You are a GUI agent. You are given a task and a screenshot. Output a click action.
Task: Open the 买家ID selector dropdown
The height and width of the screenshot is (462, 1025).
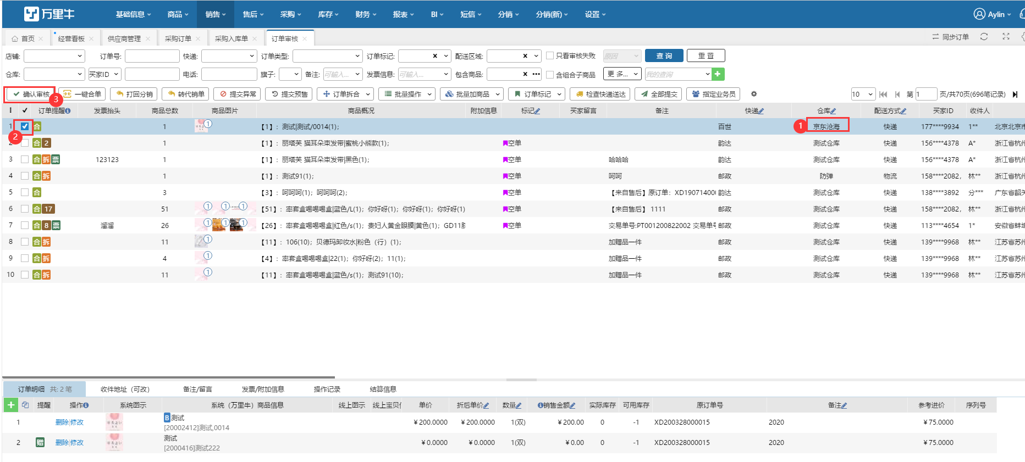click(104, 74)
